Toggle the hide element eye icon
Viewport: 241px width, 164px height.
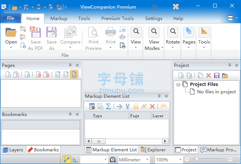(144, 106)
